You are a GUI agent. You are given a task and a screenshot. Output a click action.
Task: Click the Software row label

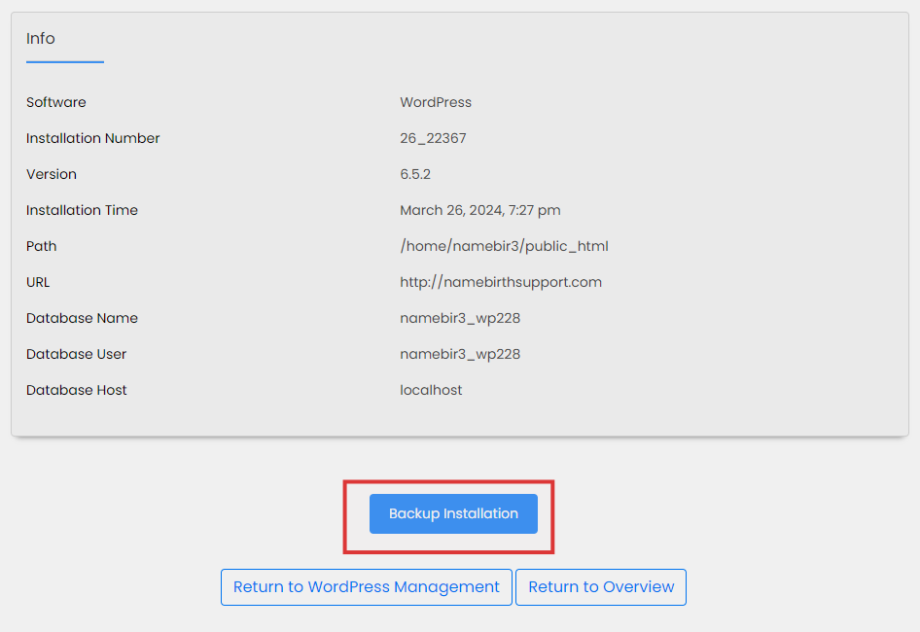56,102
